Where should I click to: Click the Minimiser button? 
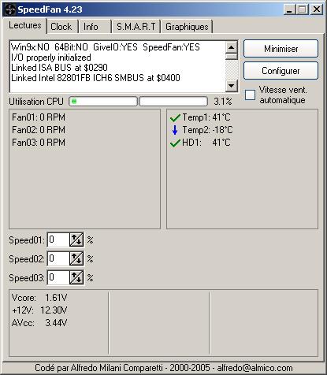coord(281,49)
